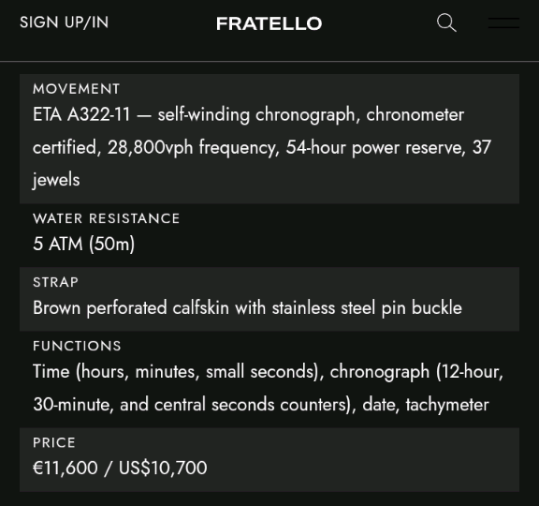Screen dimensions: 539x506
Task: Click the PRICE heading label
Action: [x=54, y=442]
